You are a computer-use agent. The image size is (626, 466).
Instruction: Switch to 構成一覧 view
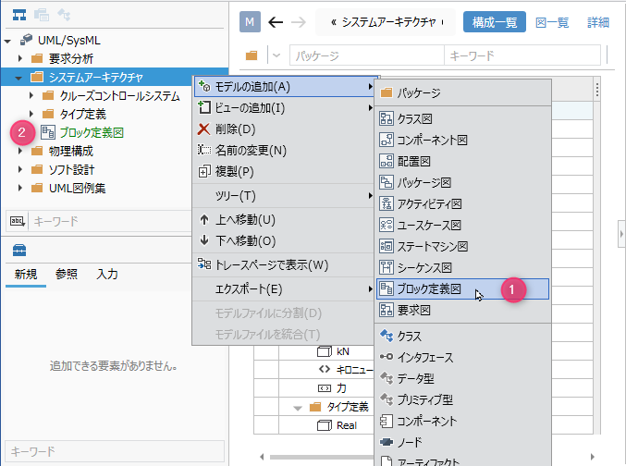(495, 22)
